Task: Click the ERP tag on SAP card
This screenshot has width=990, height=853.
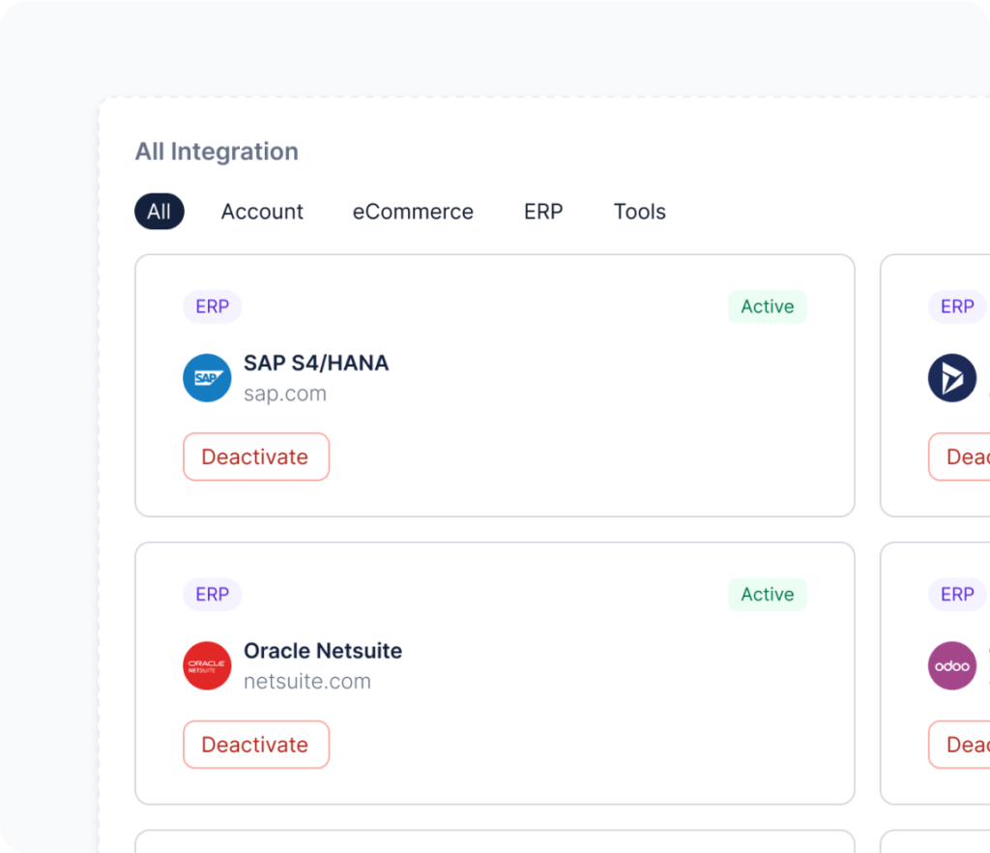Action: pos(212,307)
